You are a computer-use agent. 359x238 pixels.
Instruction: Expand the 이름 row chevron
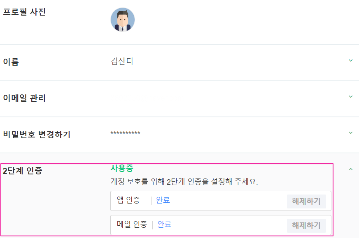(x=351, y=61)
